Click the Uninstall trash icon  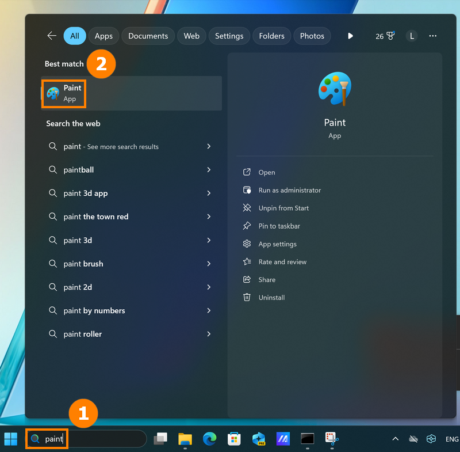point(247,298)
